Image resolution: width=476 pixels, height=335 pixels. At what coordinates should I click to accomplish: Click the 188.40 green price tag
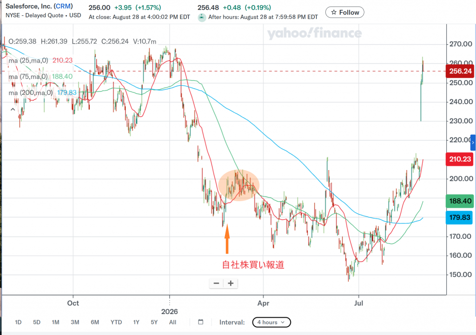(460, 201)
